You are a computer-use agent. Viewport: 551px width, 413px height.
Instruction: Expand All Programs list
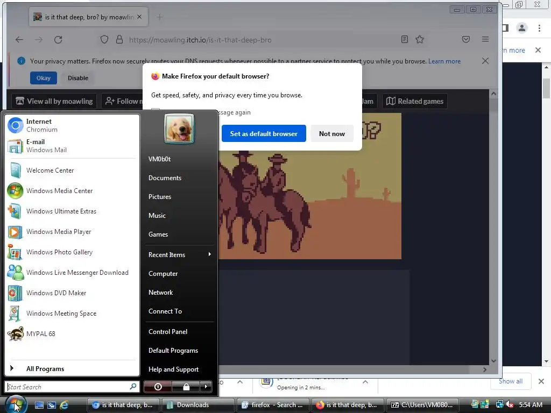point(72,369)
